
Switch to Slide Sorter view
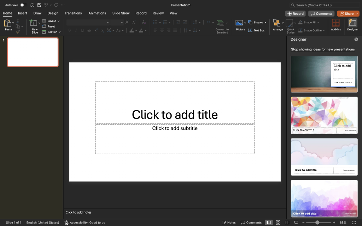click(278, 222)
